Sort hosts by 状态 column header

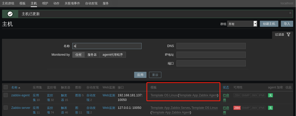226,87
